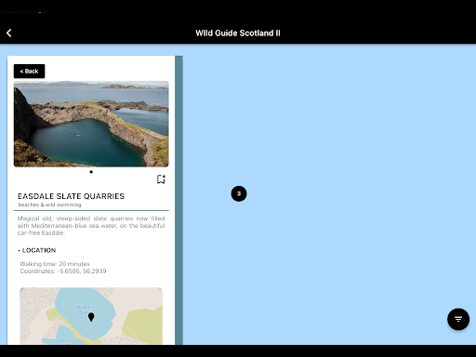476x357 pixels.
Task: Click the location pin on mini map
Action: point(91,317)
